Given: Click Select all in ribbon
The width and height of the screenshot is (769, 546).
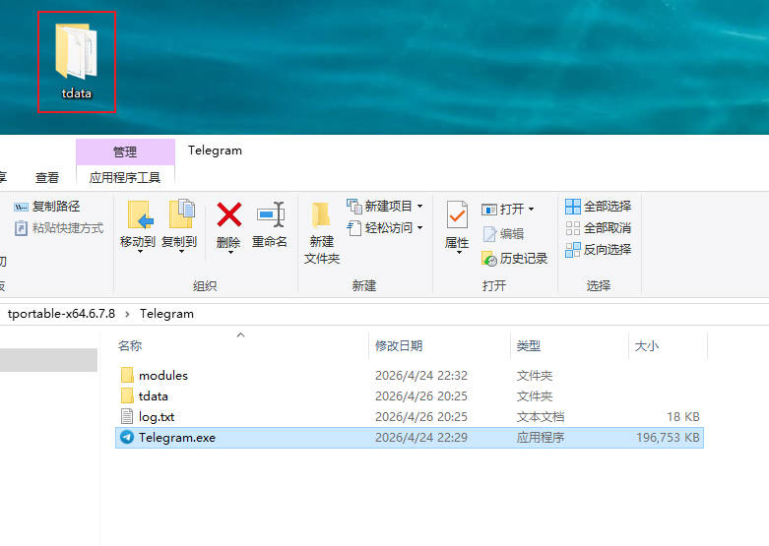Looking at the screenshot, I should pos(598,207).
